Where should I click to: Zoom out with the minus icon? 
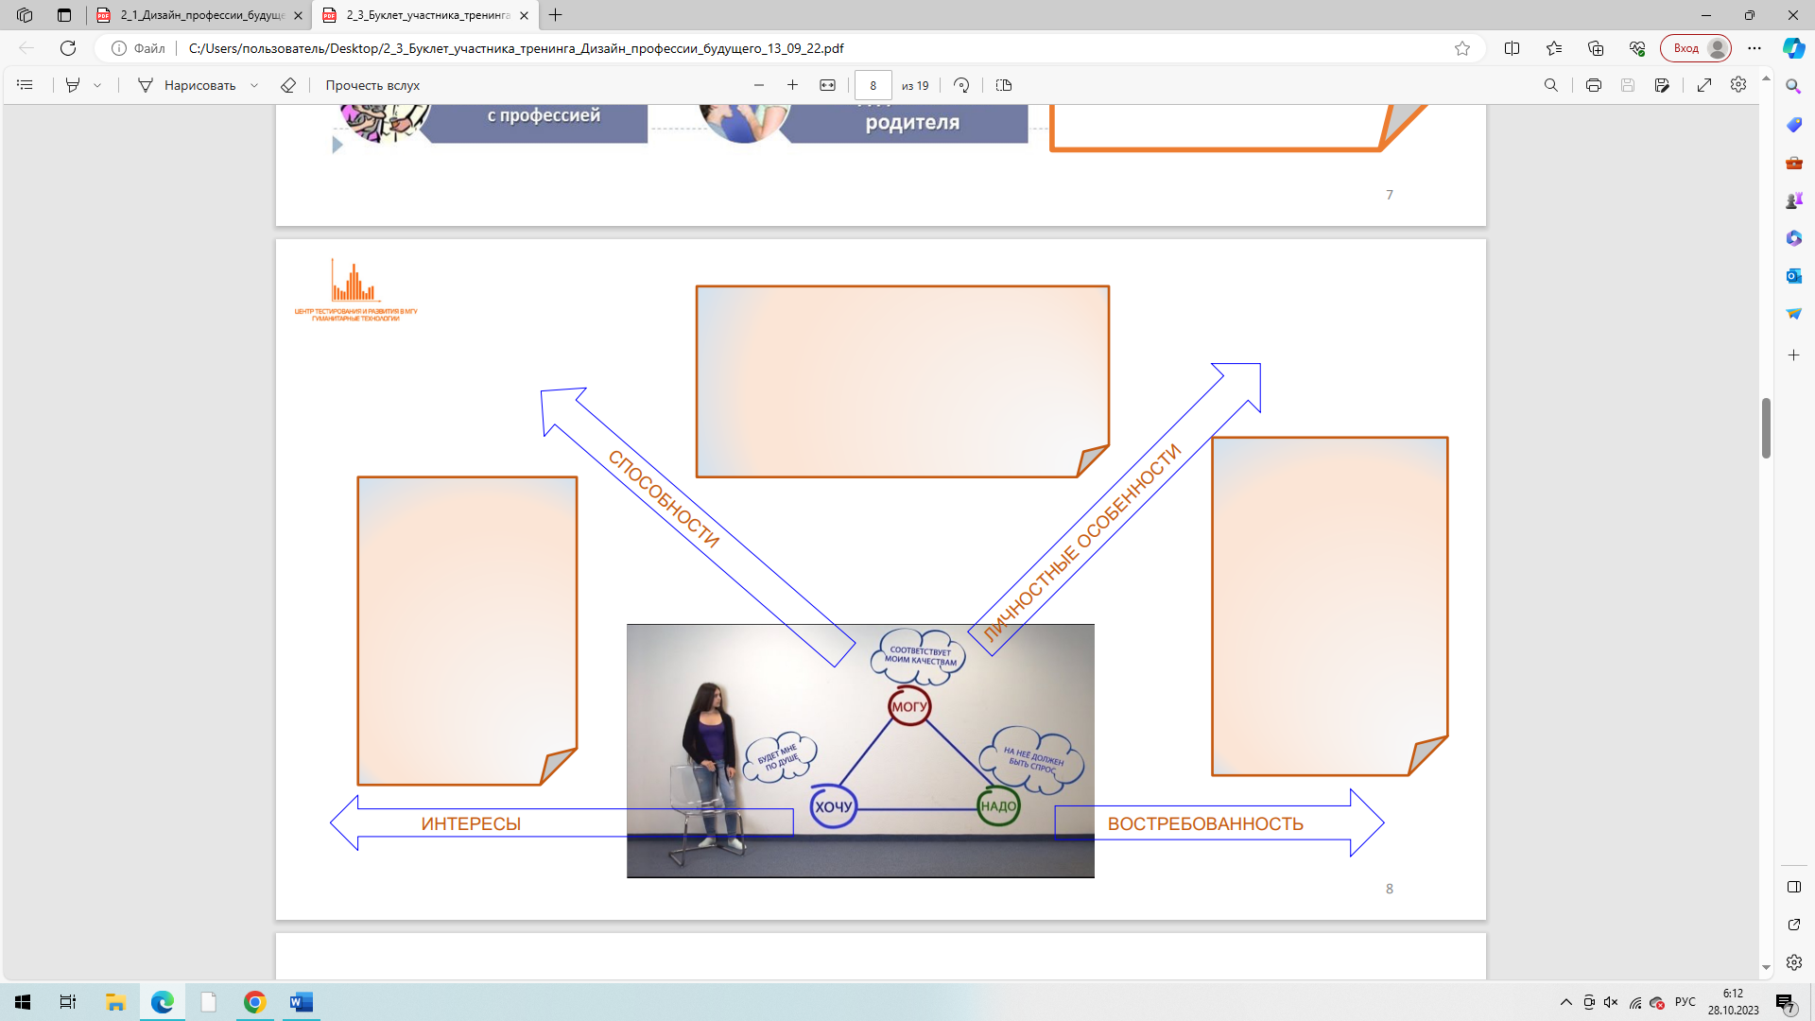759,85
